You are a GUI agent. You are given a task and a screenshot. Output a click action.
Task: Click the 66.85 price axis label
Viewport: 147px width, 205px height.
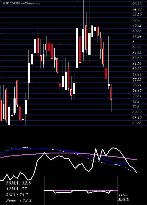(137, 123)
